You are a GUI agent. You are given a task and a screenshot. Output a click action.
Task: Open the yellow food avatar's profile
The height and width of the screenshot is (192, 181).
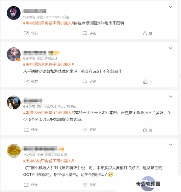[x=14, y=151]
